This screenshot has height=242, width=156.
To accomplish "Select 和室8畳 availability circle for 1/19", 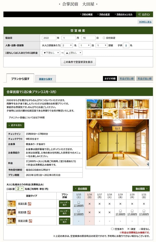I will coord(120,211).
